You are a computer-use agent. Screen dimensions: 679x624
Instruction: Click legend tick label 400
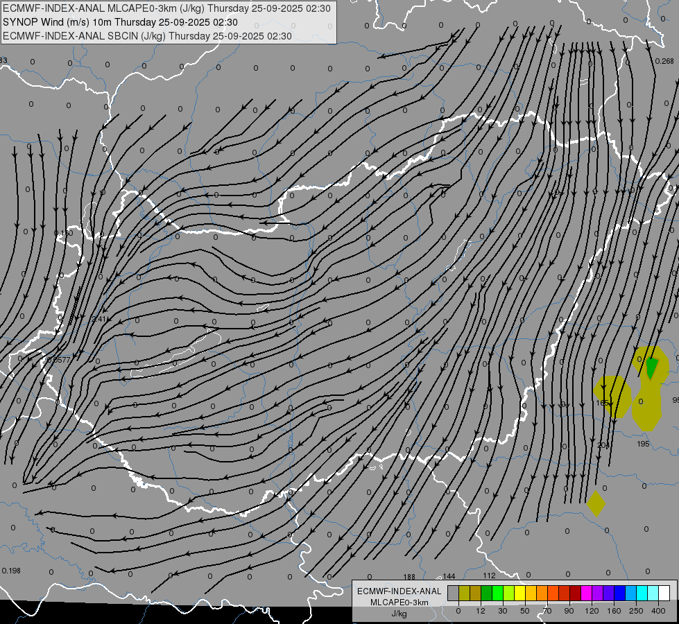[x=658, y=611]
